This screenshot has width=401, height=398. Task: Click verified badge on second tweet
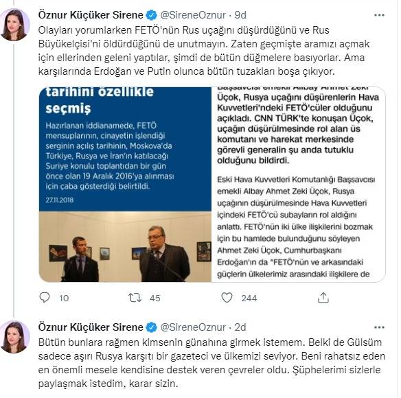pos(151,327)
